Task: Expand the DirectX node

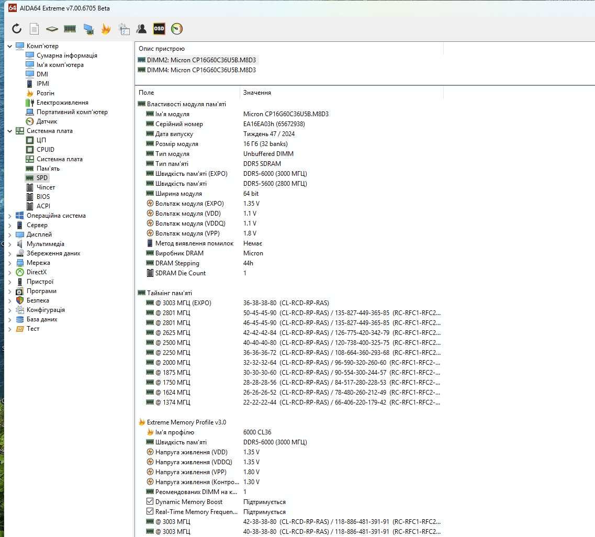Action: point(9,272)
